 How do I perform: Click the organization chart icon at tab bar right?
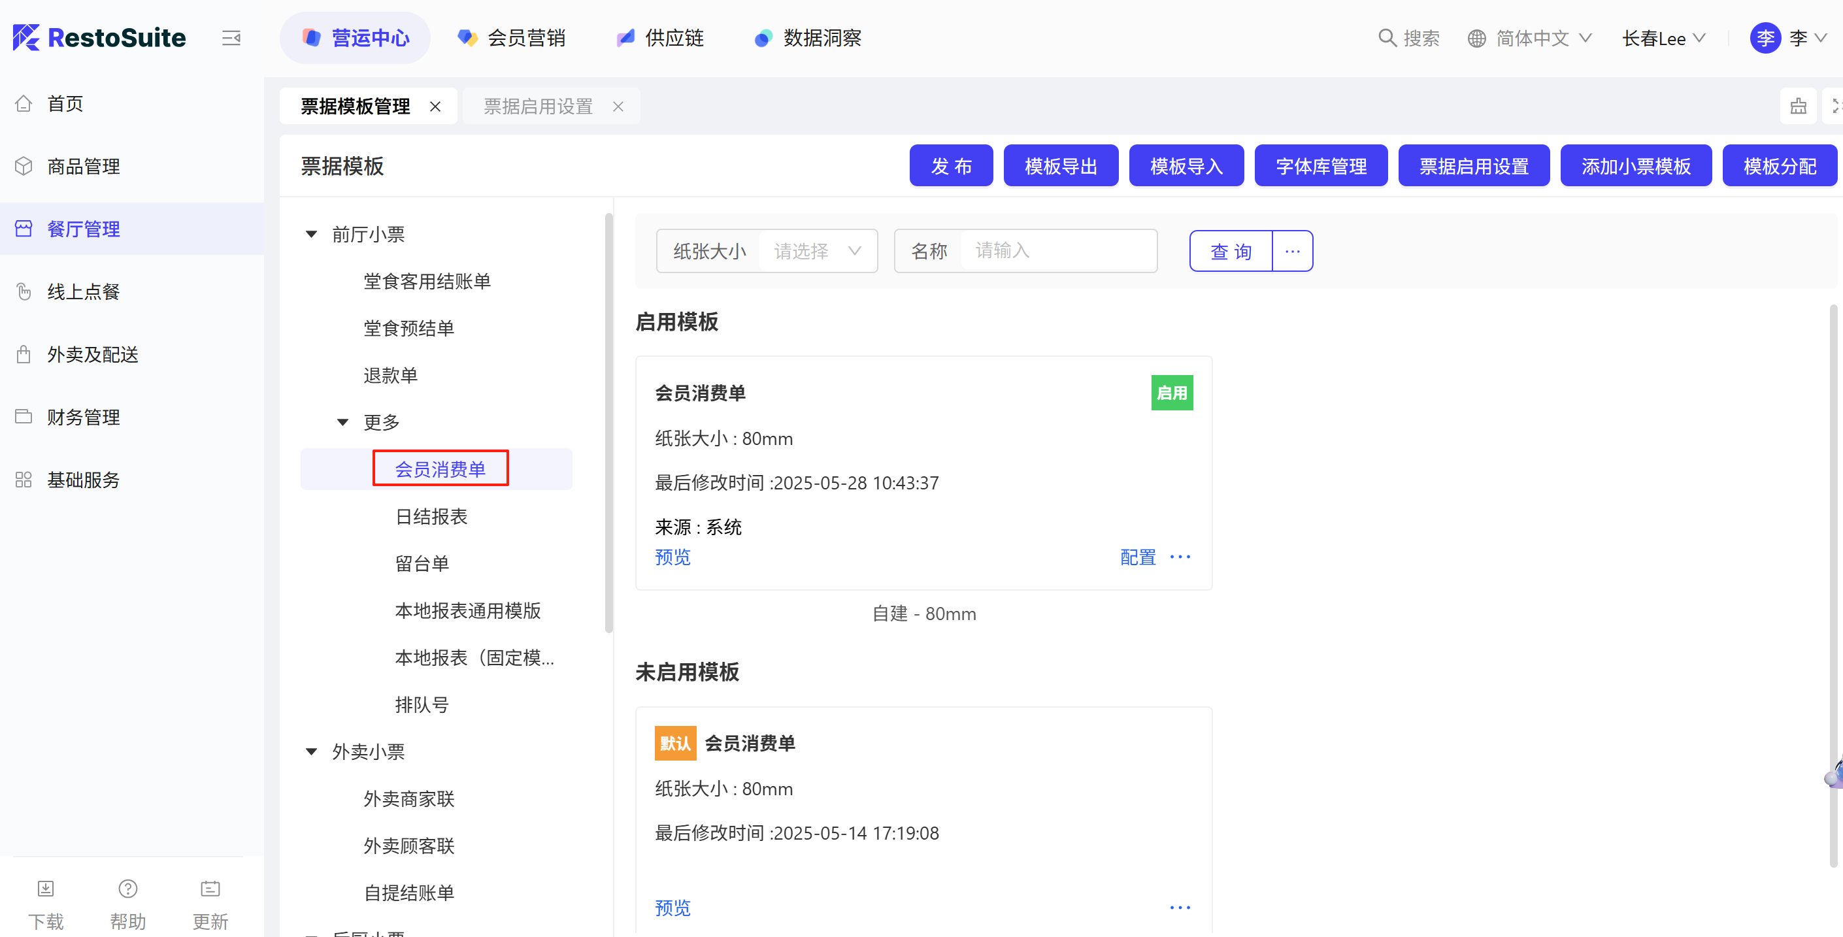1798,107
